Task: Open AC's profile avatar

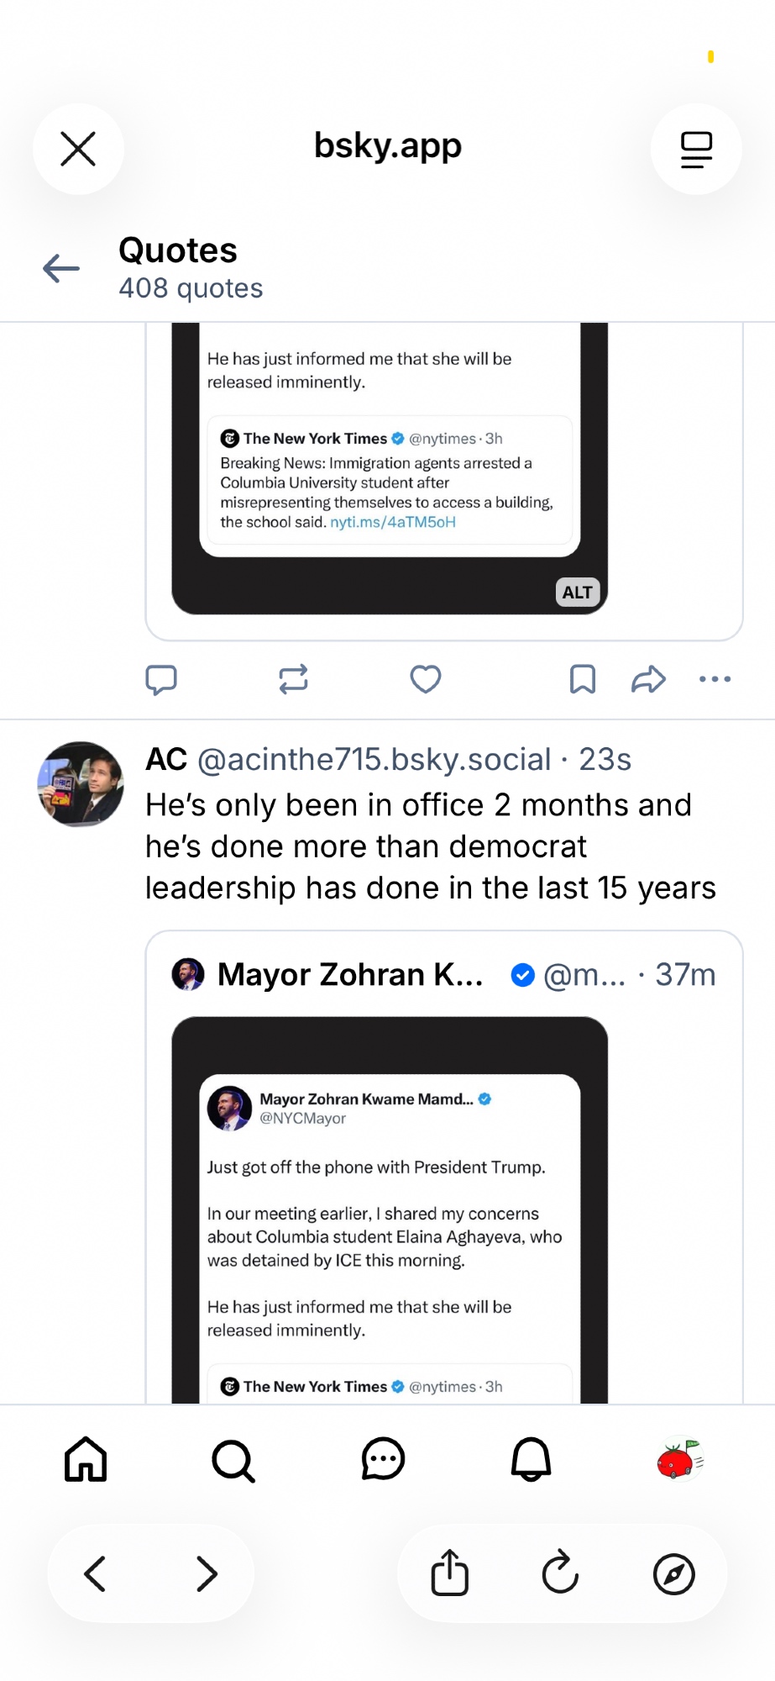Action: 81,784
